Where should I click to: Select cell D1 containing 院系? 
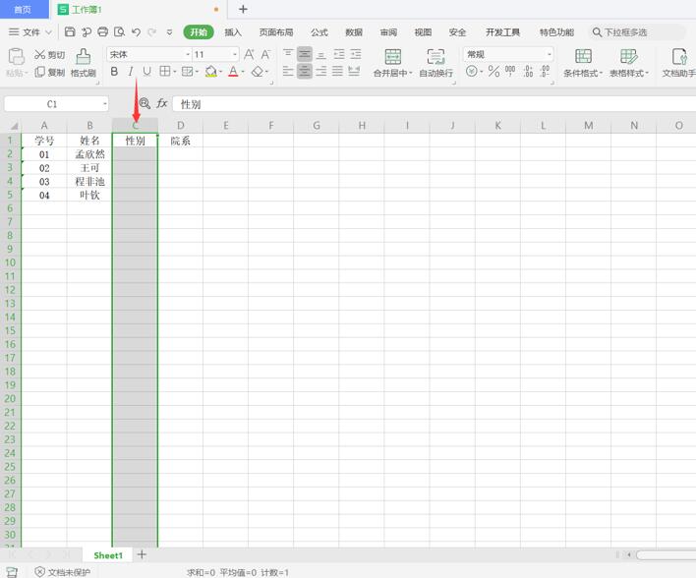tap(180, 141)
